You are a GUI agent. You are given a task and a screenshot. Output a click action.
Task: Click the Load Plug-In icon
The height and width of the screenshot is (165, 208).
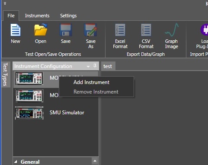point(204,30)
